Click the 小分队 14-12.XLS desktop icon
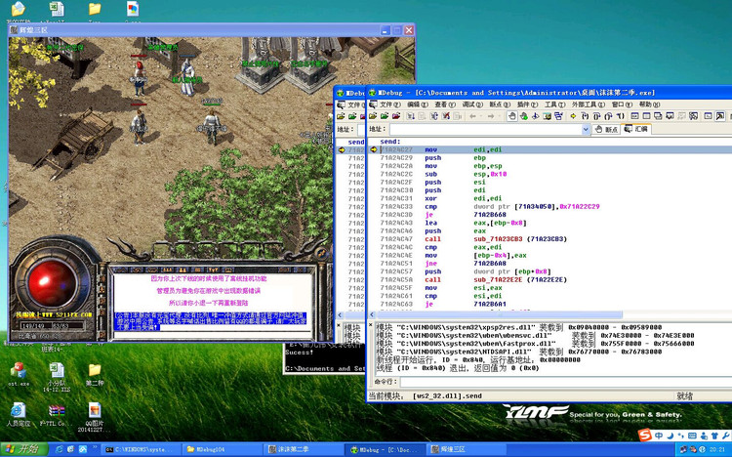732x457 pixels. pos(57,377)
